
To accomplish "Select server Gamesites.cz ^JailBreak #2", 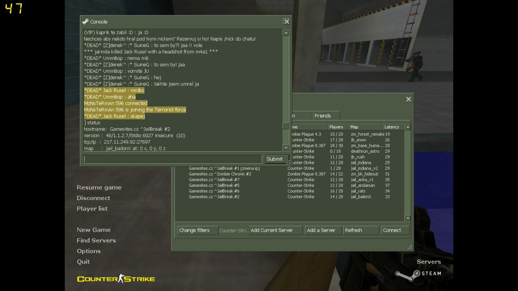I will (x=289, y=197).
